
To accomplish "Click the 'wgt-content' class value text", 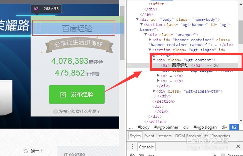I will pyautogui.click(x=199, y=60).
